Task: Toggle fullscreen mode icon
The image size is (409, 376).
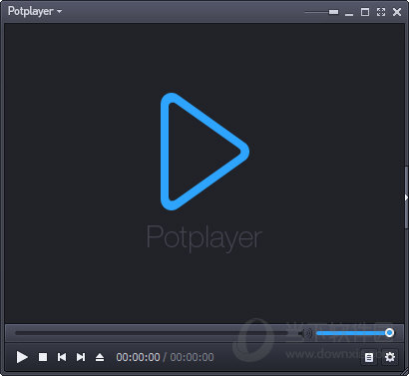Action: tap(381, 12)
